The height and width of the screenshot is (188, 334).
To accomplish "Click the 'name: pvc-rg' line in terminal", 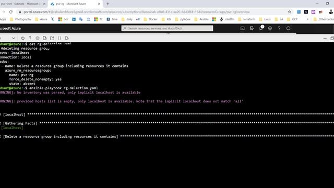I will click(21, 75).
